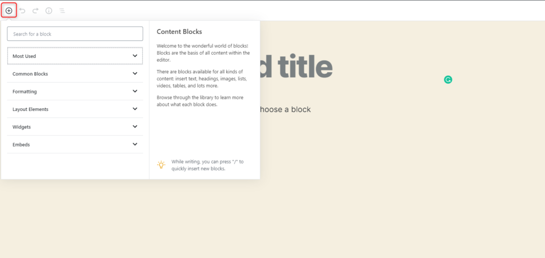Click the chevron arrow beside Formatting

tap(135, 91)
